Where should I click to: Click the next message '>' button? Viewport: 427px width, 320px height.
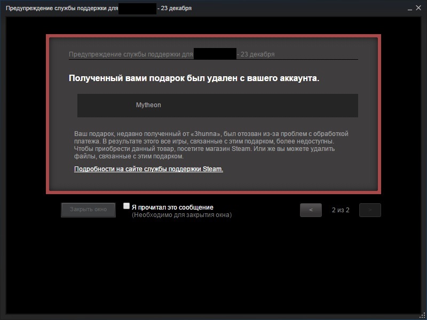[x=370, y=210]
